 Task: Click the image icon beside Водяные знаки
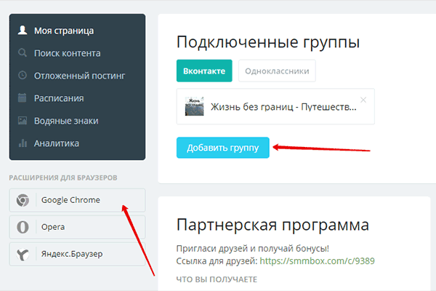pos(23,120)
